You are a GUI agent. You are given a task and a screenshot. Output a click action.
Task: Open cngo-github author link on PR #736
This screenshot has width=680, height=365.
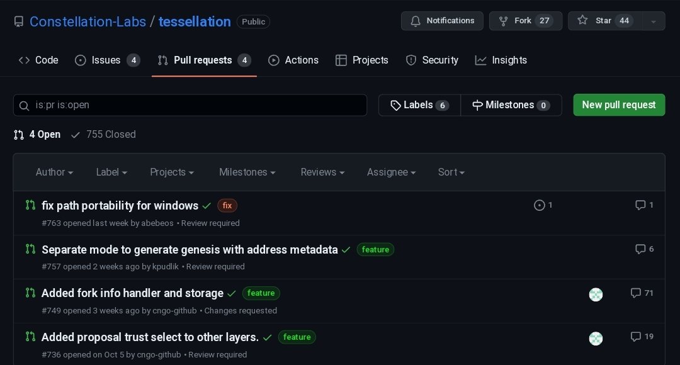[159, 354]
